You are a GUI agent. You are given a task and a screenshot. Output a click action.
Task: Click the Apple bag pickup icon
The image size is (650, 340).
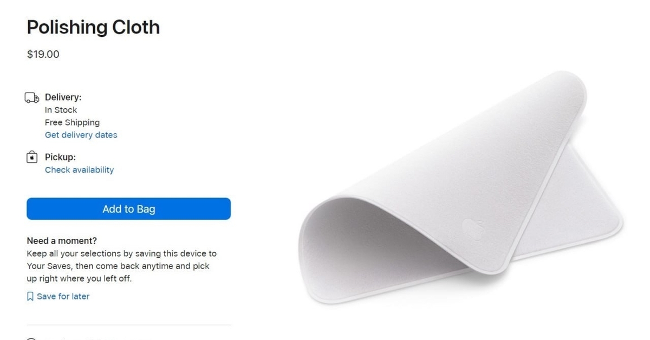[32, 158]
